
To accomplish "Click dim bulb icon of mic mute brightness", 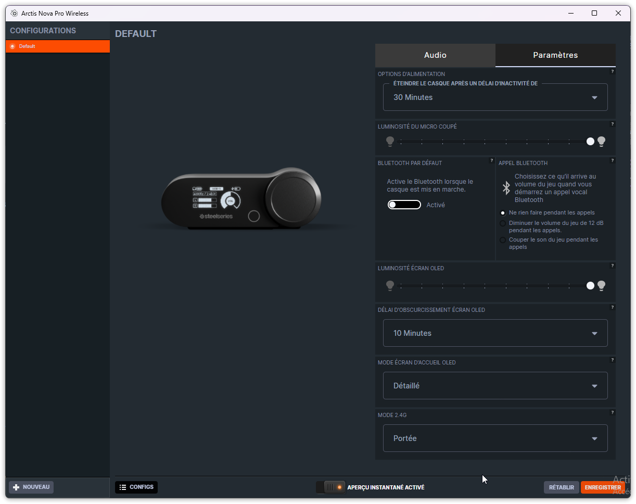I will pos(390,141).
